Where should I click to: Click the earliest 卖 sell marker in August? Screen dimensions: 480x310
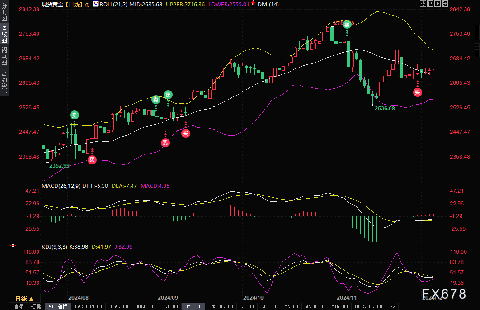(75, 115)
